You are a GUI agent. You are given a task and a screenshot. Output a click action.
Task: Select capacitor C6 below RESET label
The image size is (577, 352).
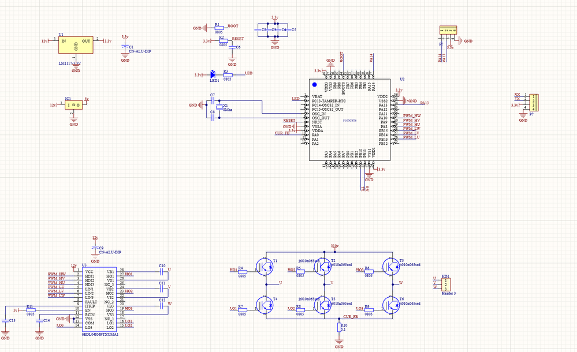coord(232,47)
